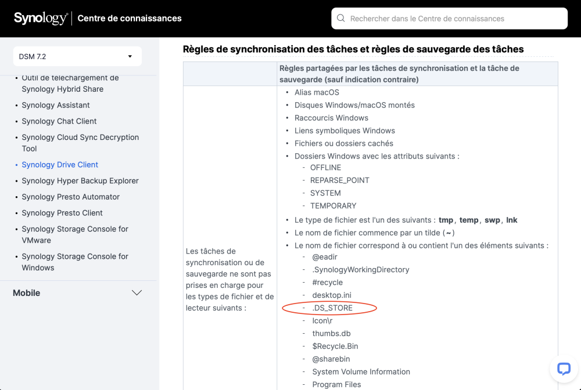
Task: Click the .SynologyWorkingDirectory entry
Action: point(361,270)
